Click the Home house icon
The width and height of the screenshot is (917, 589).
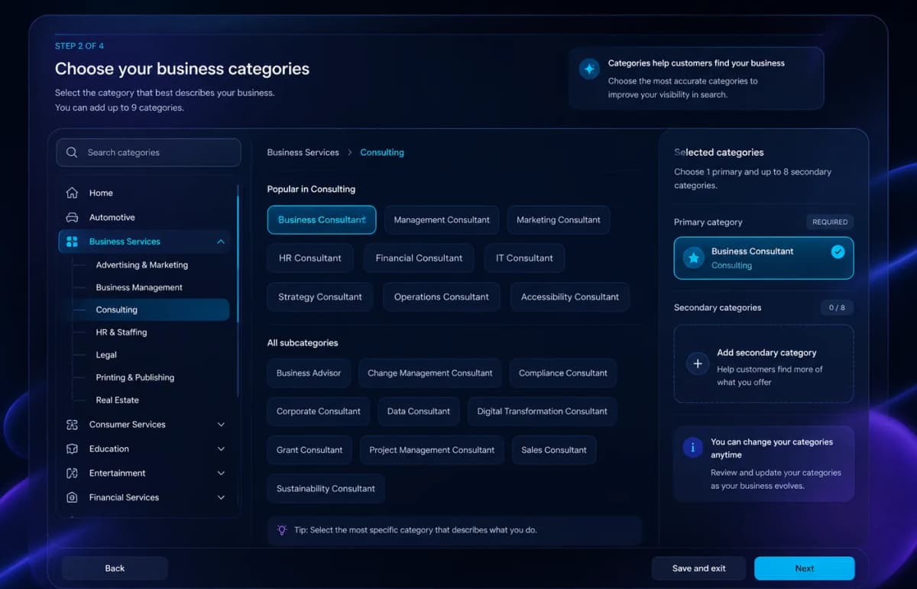coord(72,193)
